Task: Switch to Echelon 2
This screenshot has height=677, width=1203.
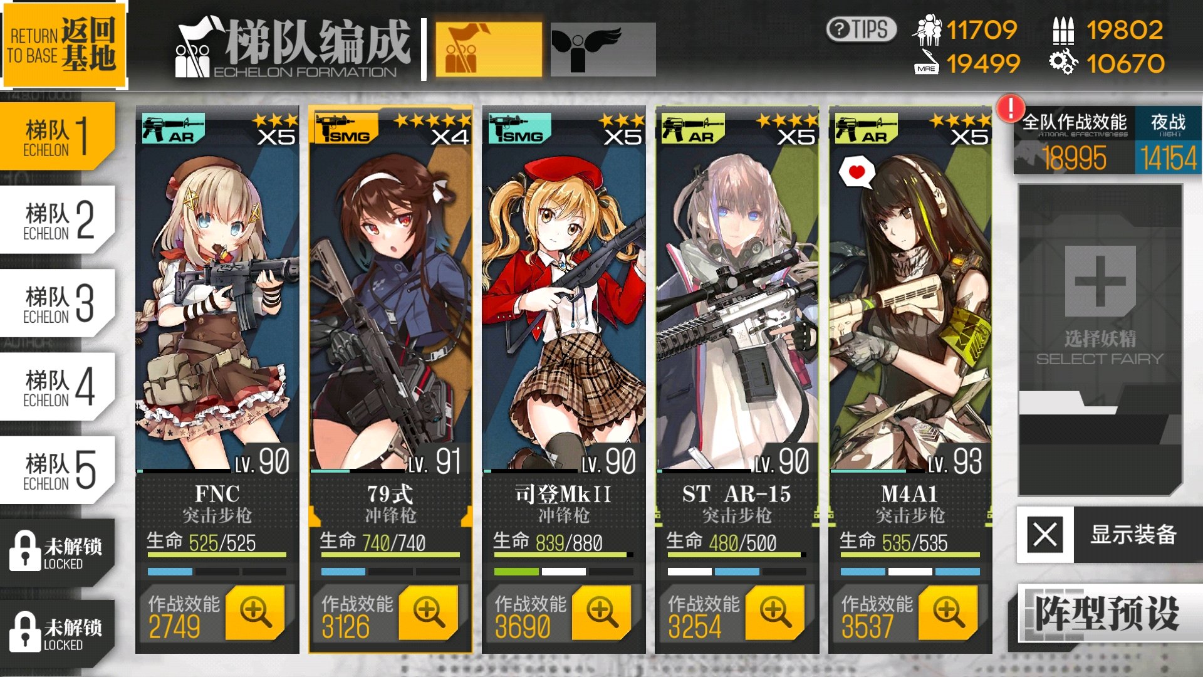Action: click(x=58, y=219)
